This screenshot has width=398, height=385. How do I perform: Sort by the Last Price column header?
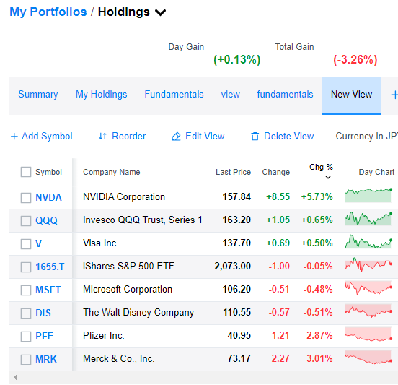click(233, 172)
